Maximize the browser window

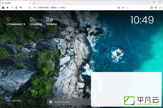[x=154, y=2]
